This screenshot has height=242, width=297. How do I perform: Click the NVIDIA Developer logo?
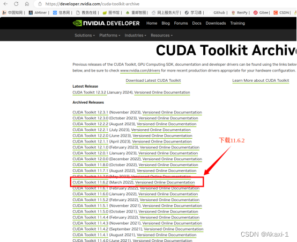pyautogui.click(x=106, y=23)
